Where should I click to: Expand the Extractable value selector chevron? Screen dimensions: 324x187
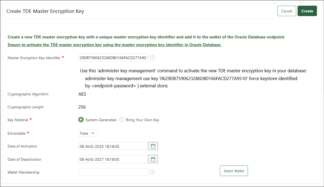(93, 133)
